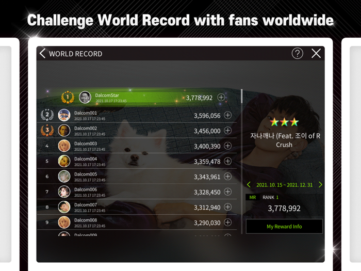The height and width of the screenshot is (271, 361).
Task: Expand Dalcom001's score details plus icon
Action: pyautogui.click(x=228, y=115)
